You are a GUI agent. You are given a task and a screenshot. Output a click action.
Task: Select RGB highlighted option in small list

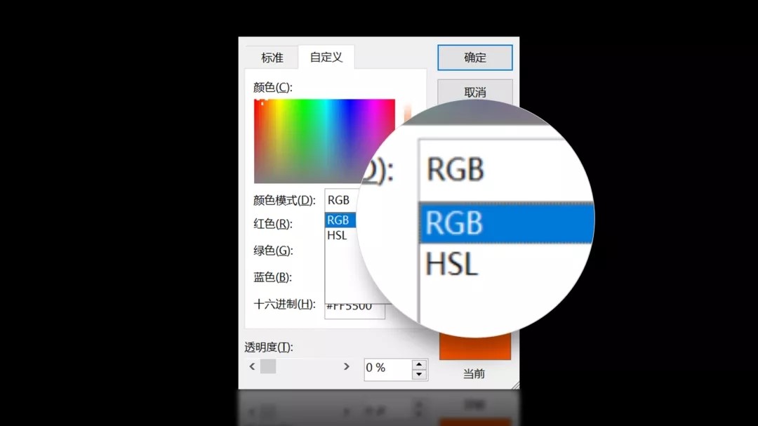(x=340, y=220)
